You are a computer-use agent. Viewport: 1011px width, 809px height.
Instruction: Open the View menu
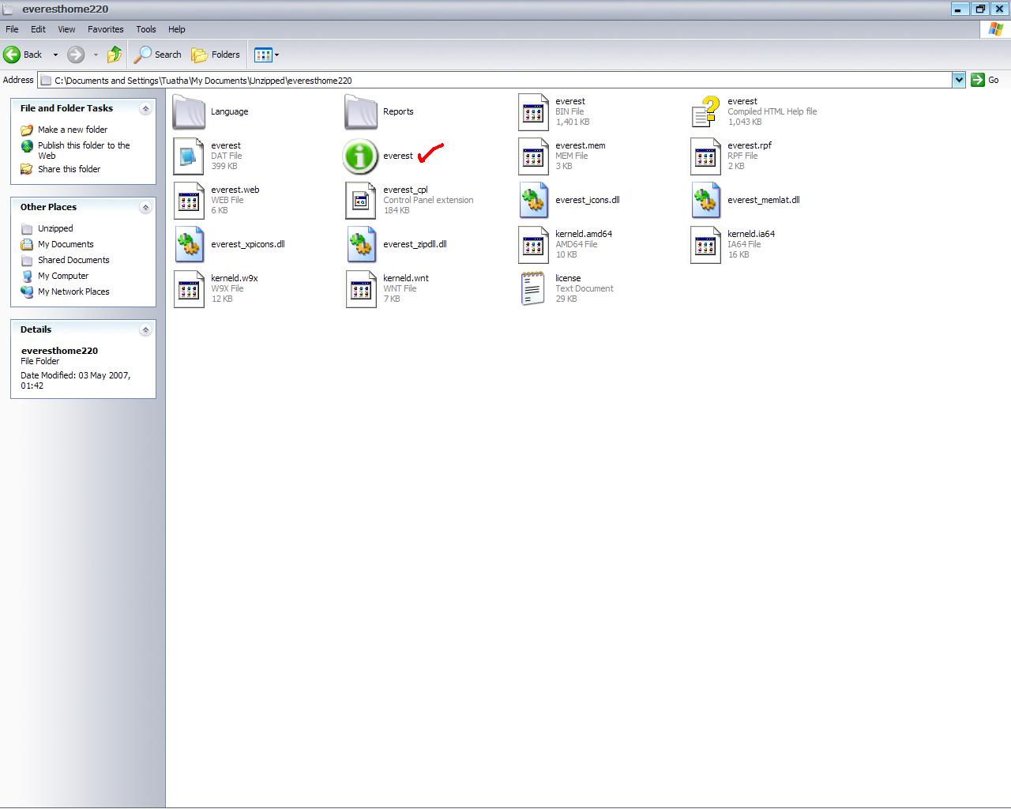(66, 29)
